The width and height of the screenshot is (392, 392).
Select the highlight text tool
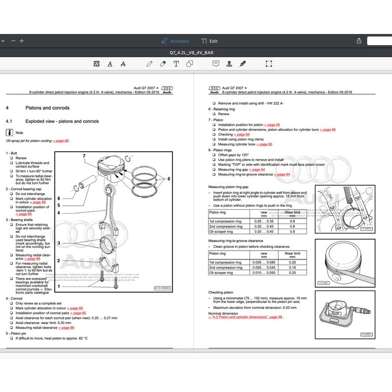[x=97, y=64]
